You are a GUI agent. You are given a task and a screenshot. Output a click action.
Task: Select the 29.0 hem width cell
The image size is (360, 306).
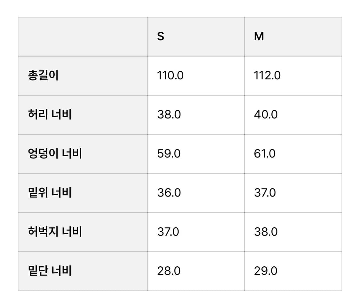(266, 271)
